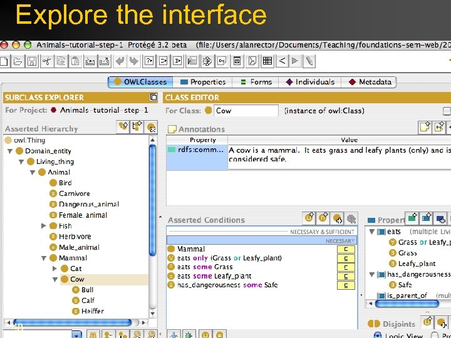The height and width of the screenshot is (338, 451).
Task: Open the Forms tab
Action: [x=256, y=82]
